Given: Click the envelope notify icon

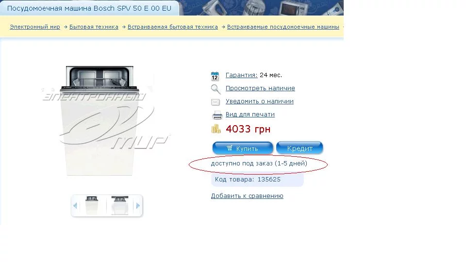Looking at the screenshot, I should [215, 102].
